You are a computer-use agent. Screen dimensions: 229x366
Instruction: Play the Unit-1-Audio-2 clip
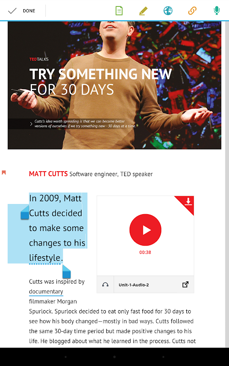tap(145, 230)
